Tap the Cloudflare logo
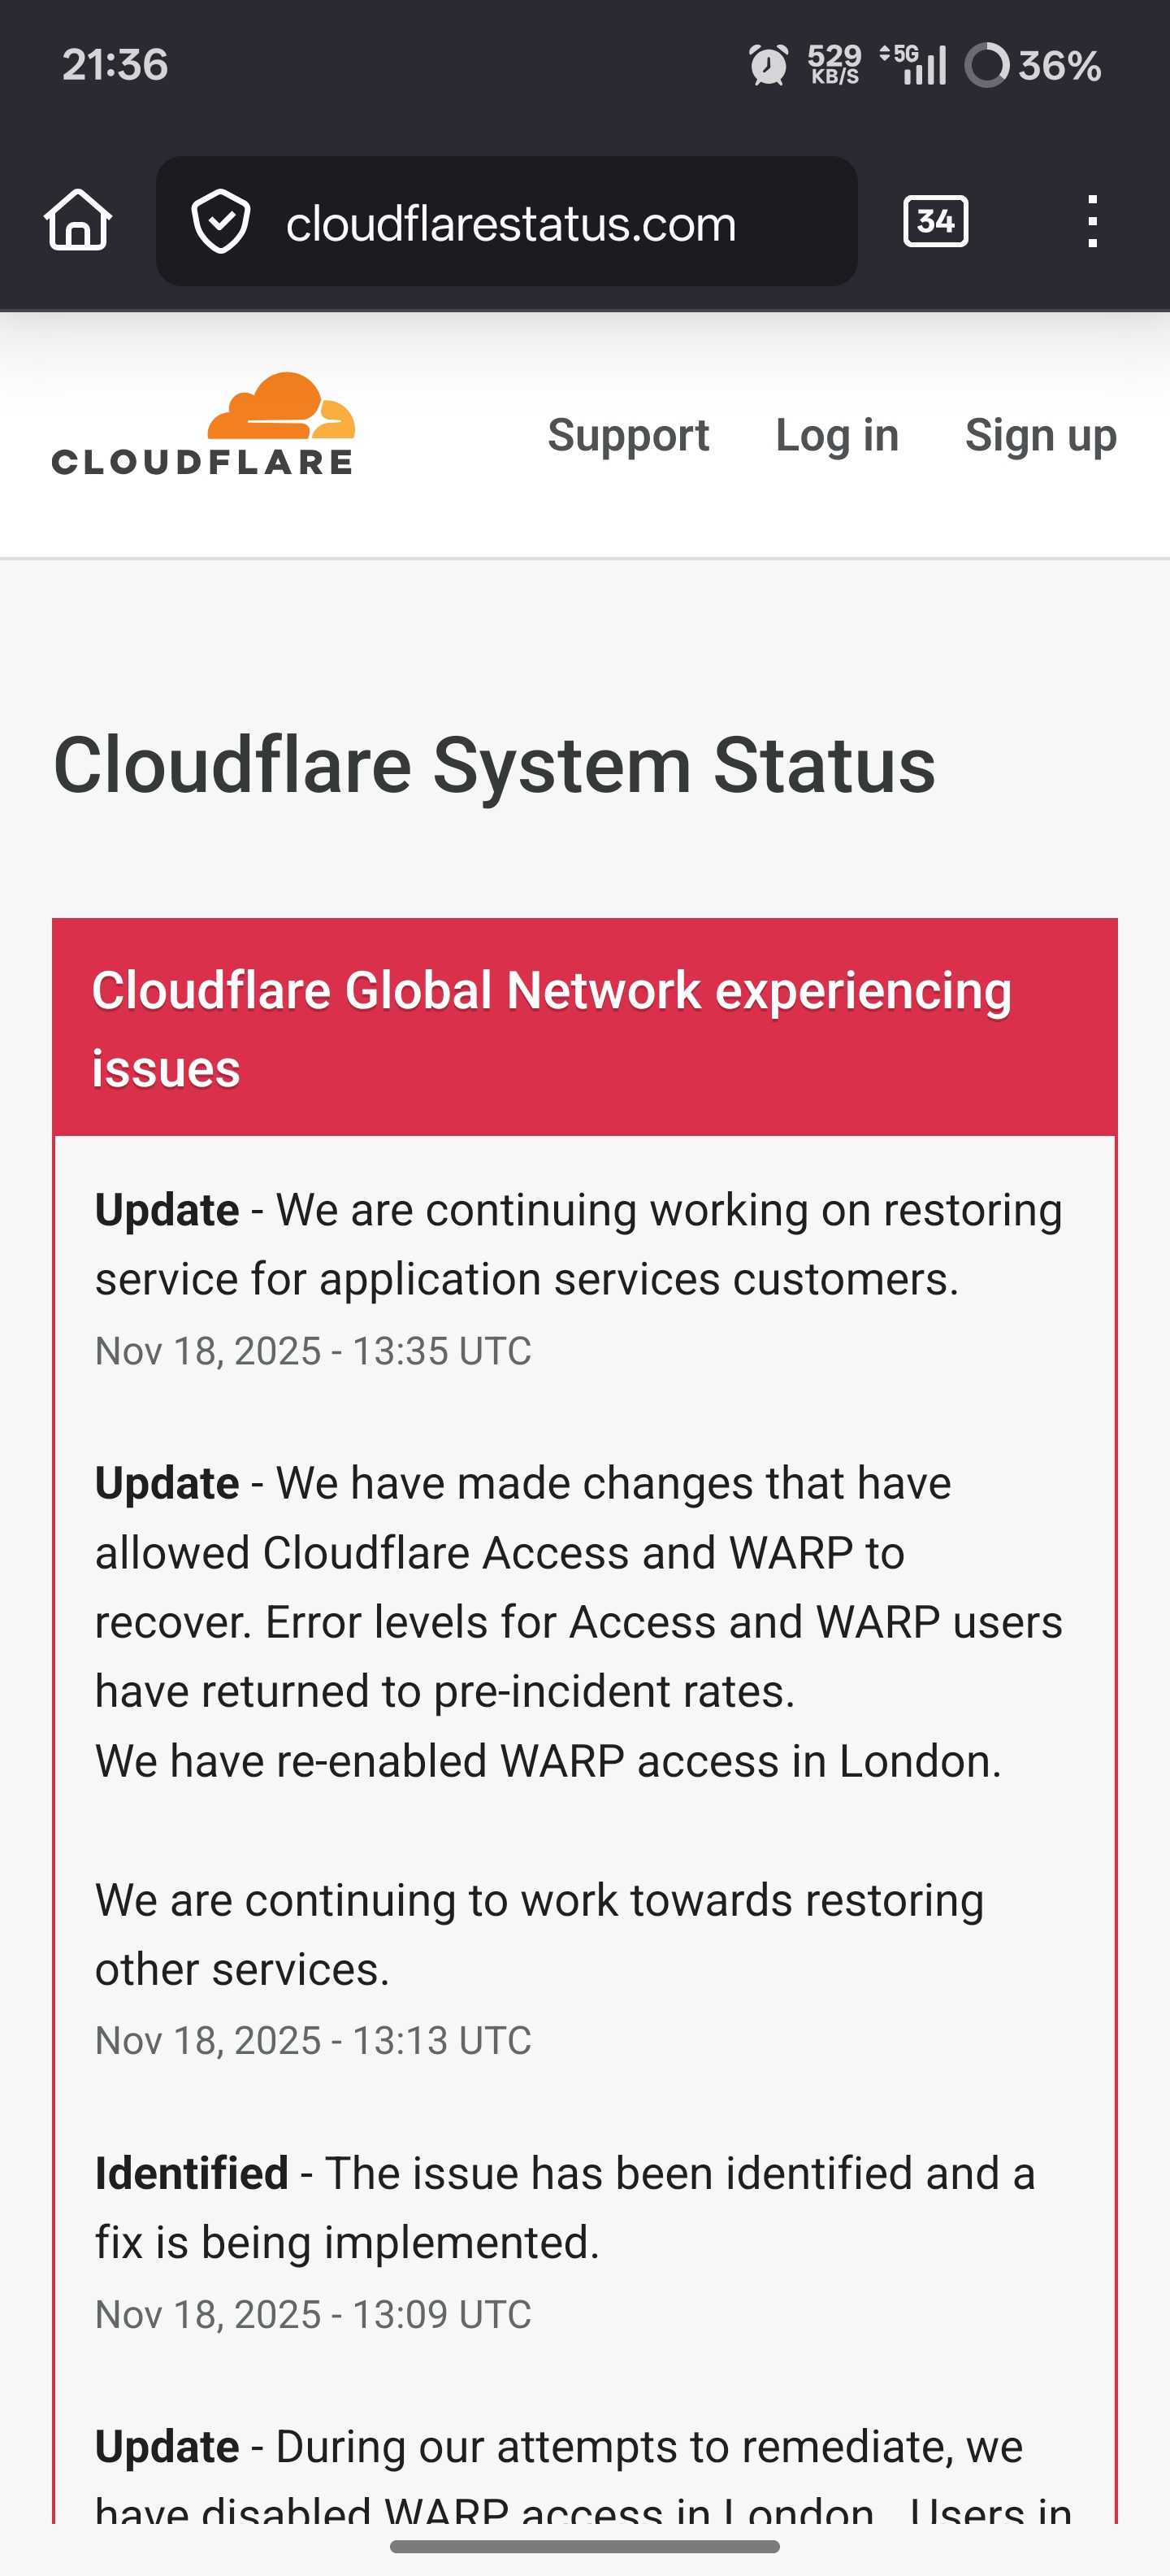 [x=204, y=425]
